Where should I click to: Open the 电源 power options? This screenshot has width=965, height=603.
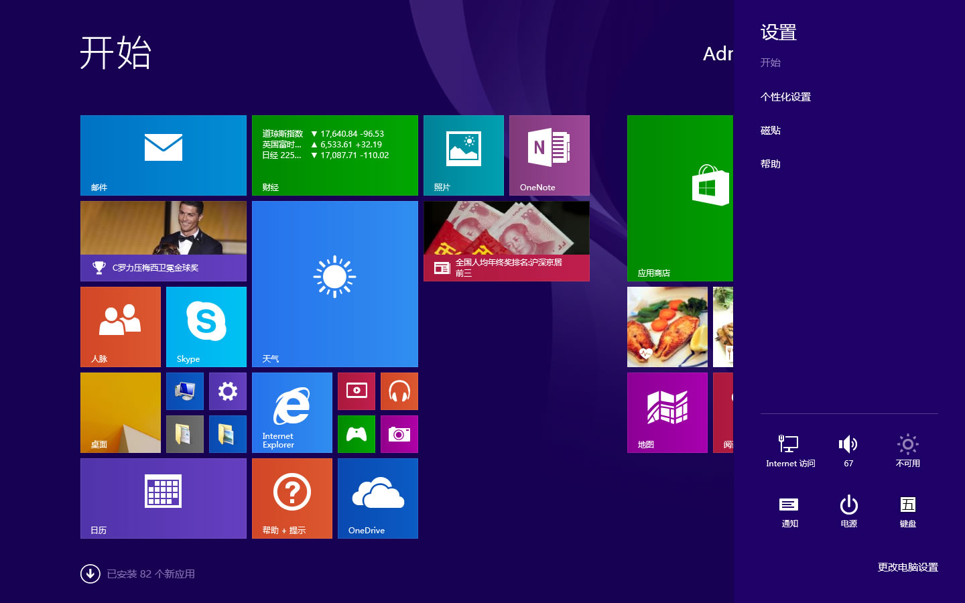tap(848, 511)
